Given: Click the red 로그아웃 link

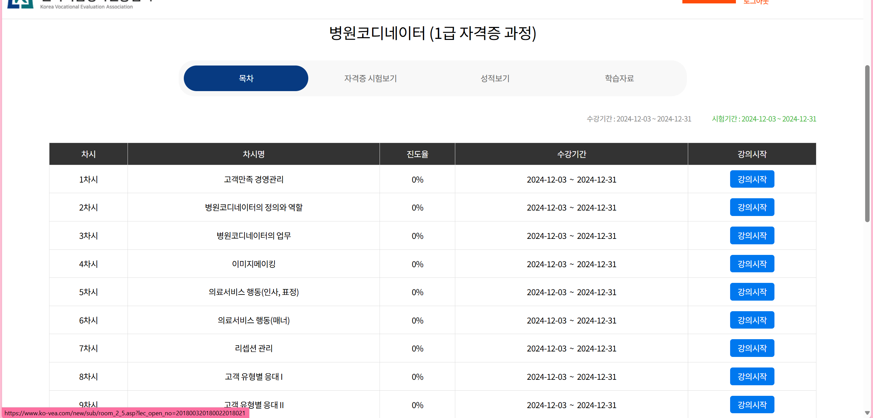Looking at the screenshot, I should pos(756,2).
